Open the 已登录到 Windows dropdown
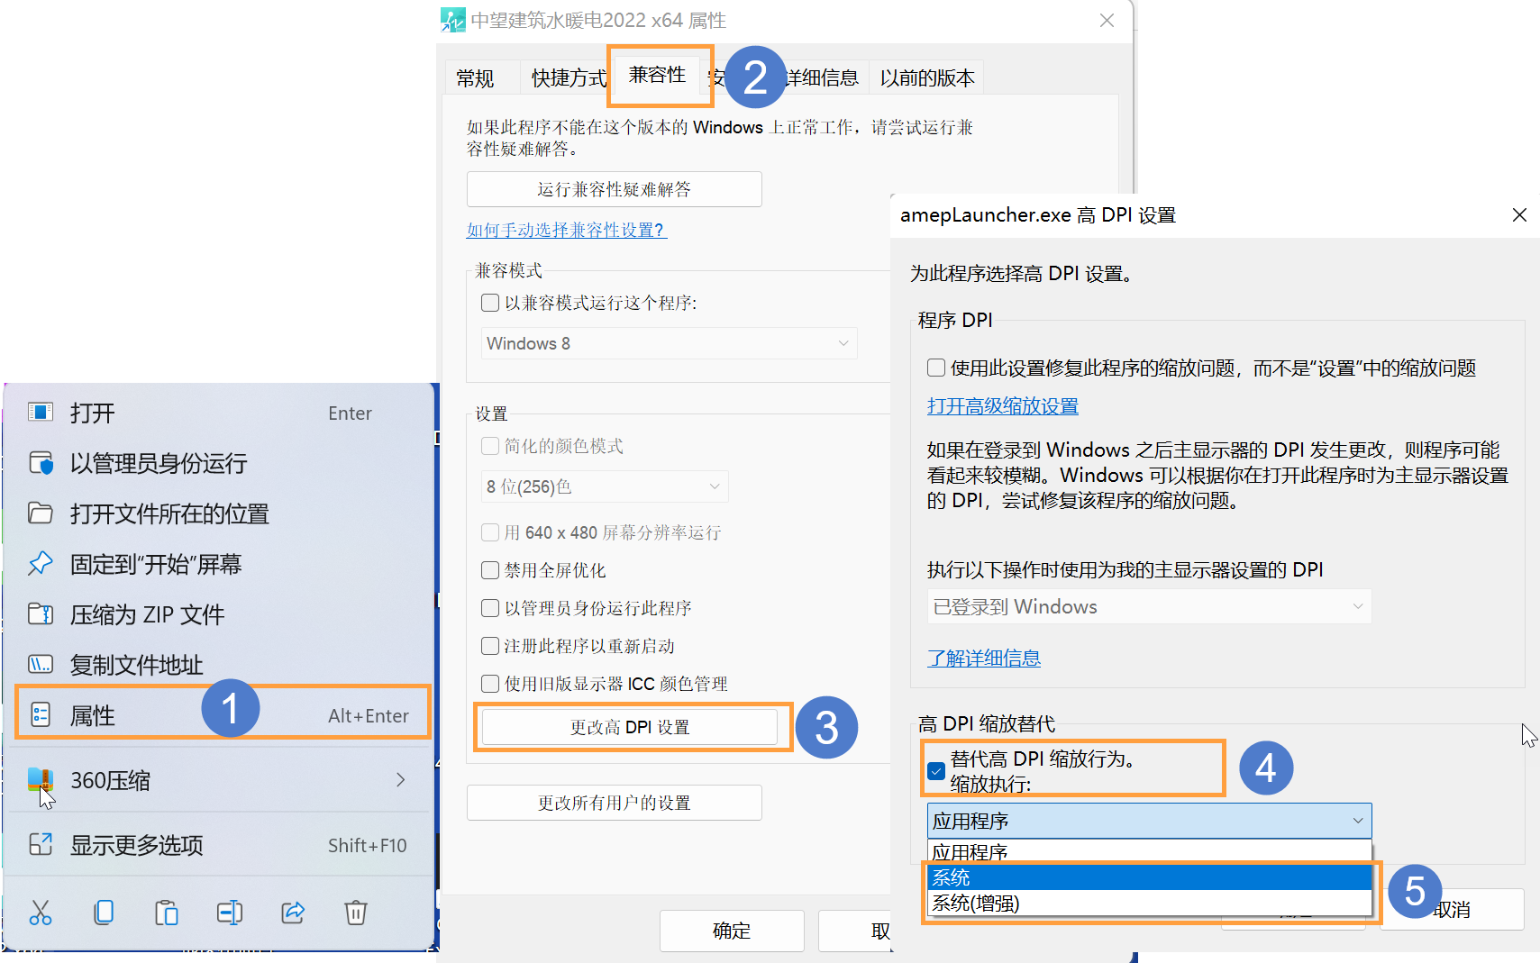This screenshot has height=963, width=1540. [1149, 606]
